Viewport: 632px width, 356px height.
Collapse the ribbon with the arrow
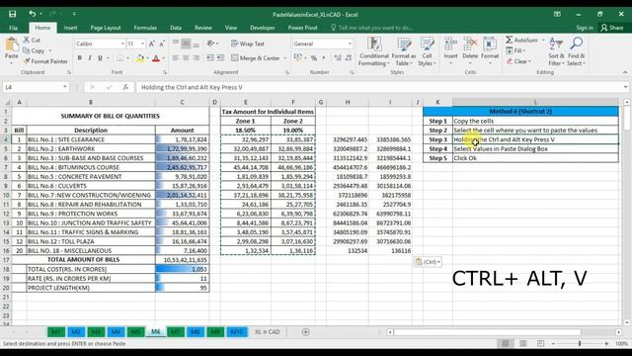[625, 72]
